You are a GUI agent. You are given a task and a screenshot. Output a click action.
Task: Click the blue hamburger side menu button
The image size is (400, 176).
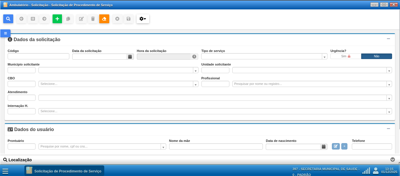point(6,33)
